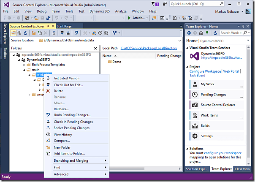Collapse the metadata folder node
Image resolution: width=255 pixels, height=182 pixels.
click(30, 75)
